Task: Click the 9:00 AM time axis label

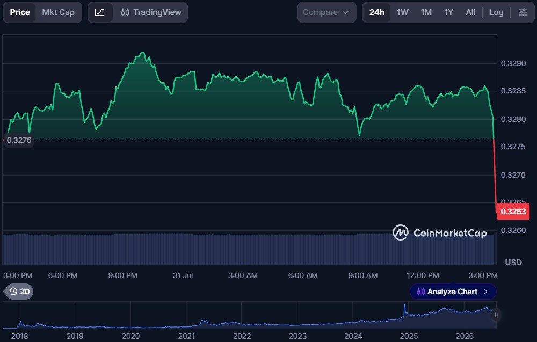Action: (362, 275)
